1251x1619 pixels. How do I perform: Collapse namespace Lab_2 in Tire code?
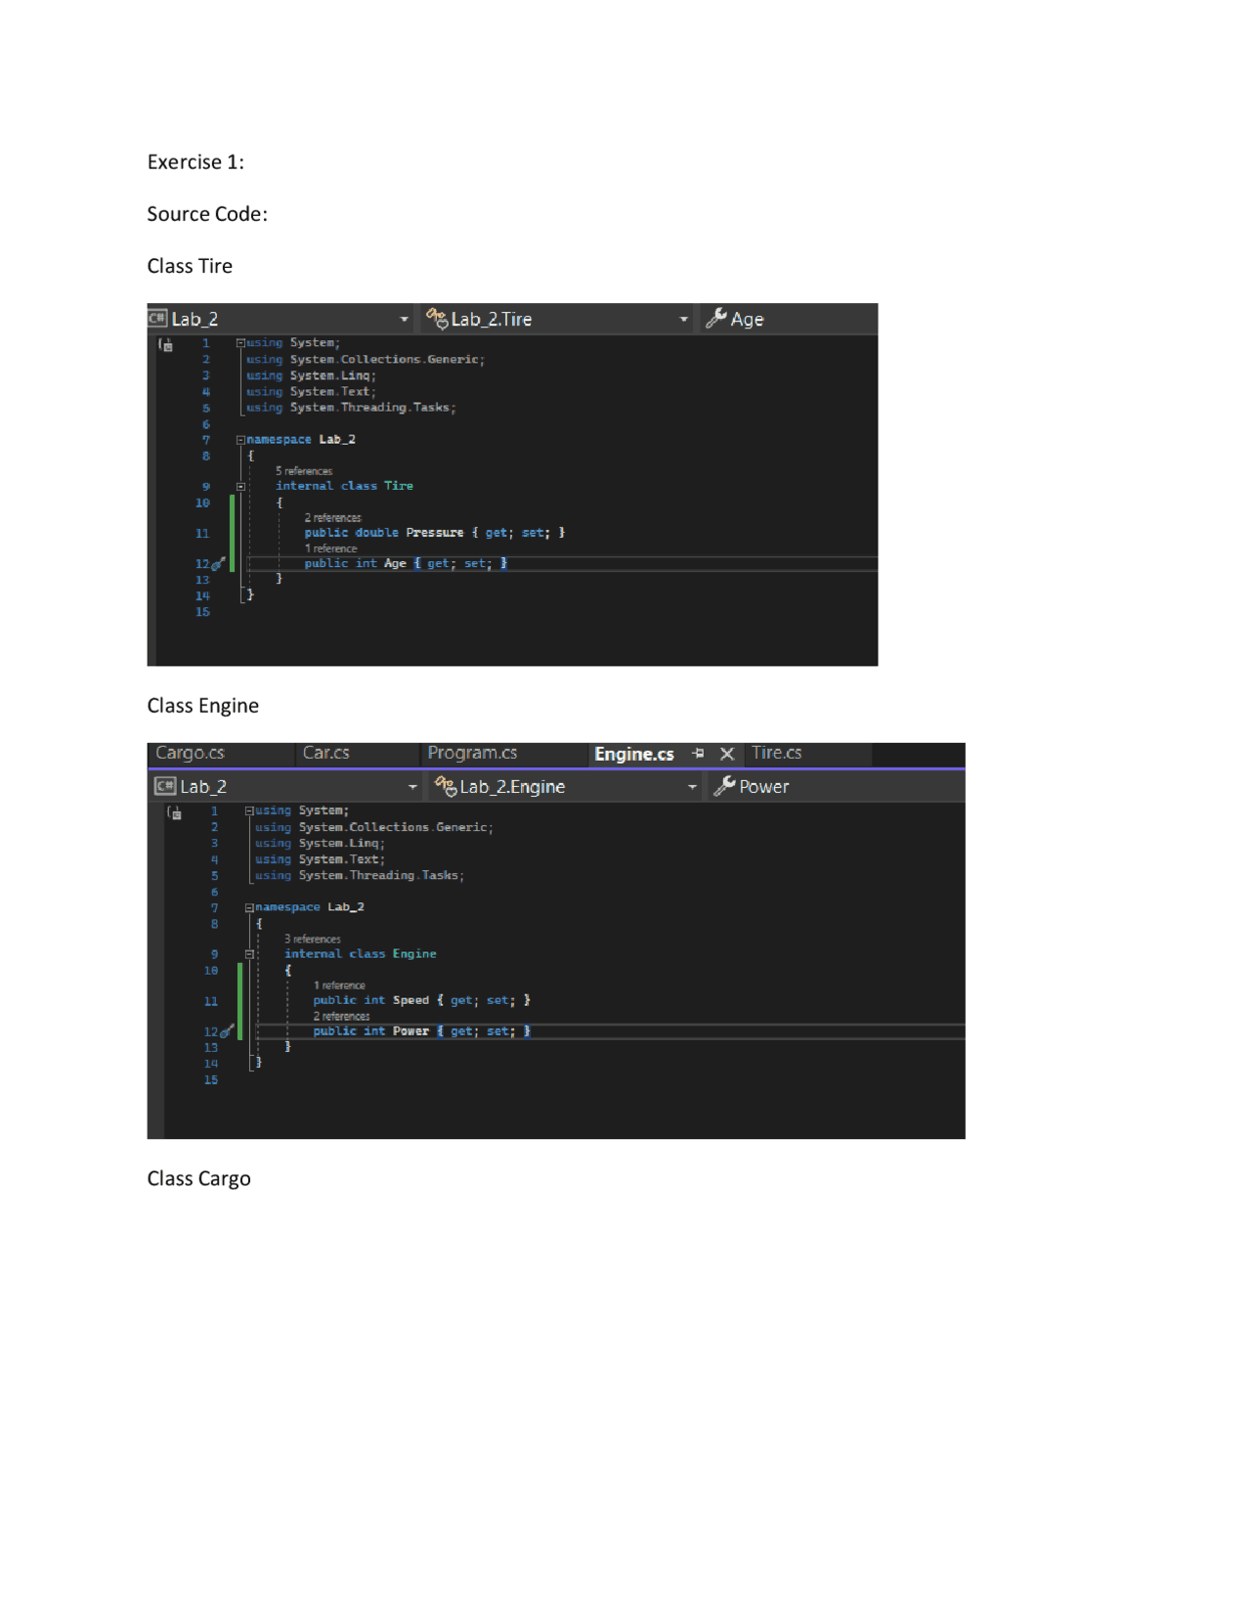(240, 440)
